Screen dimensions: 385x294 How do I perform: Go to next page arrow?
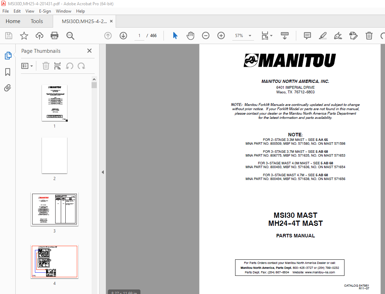click(123, 36)
